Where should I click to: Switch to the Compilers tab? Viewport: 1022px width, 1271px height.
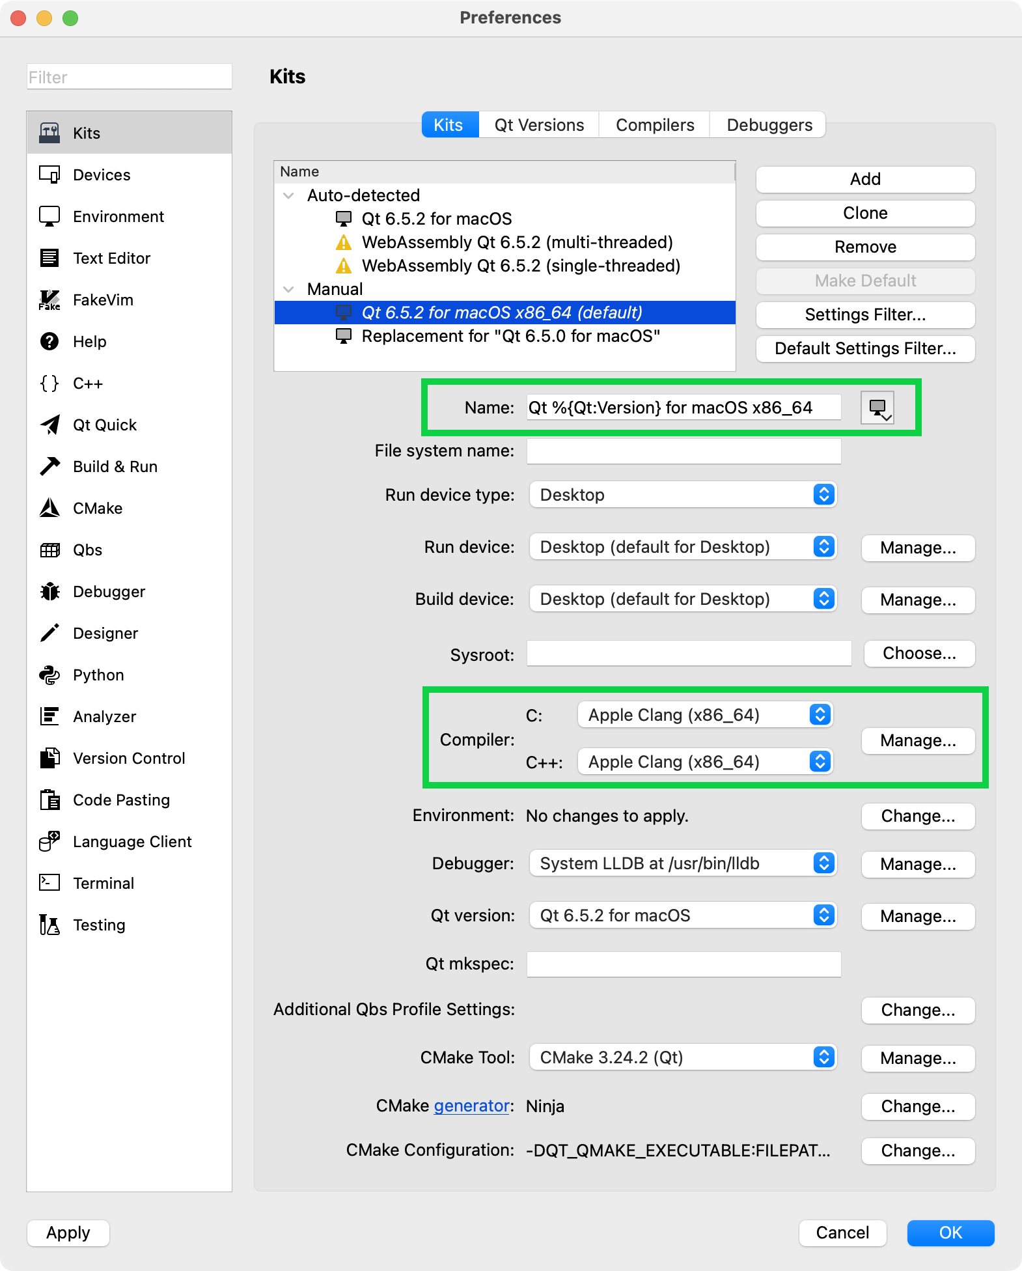(655, 125)
